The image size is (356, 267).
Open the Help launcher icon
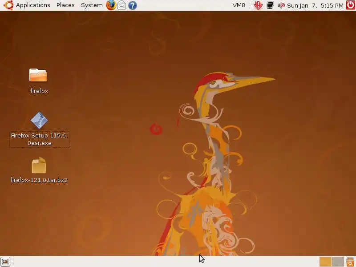click(x=132, y=5)
